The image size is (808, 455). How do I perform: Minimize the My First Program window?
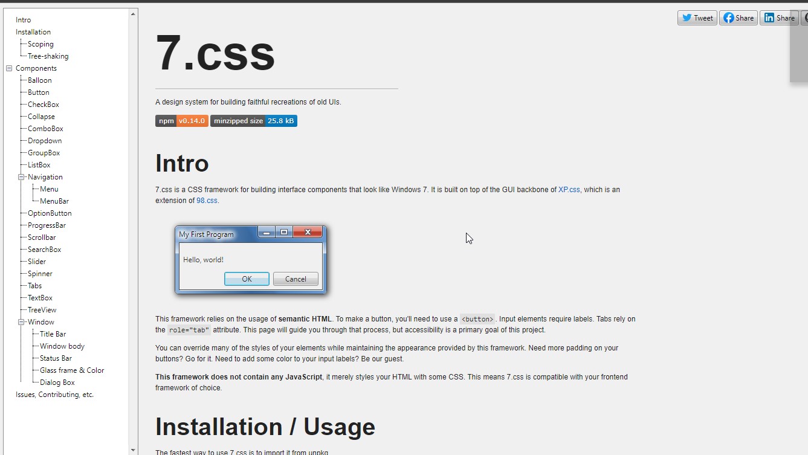tap(266, 233)
